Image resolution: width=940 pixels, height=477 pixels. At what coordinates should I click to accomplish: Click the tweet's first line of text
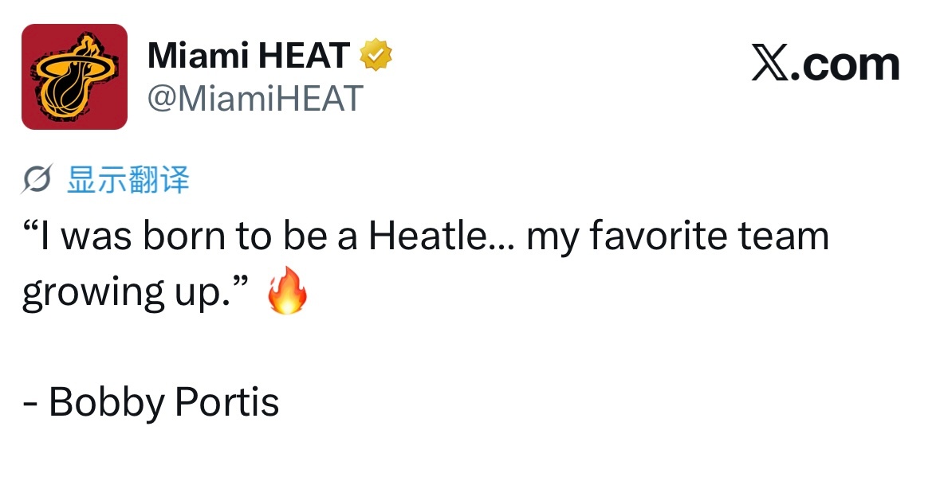click(x=426, y=237)
